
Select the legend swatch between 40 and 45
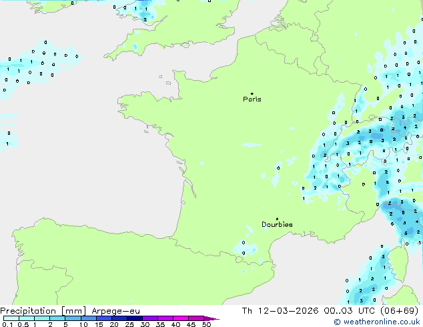pos(181,318)
